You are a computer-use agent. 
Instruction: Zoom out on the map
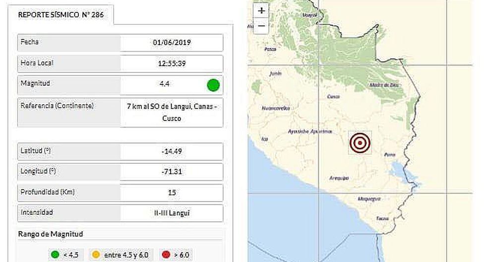pyautogui.click(x=261, y=26)
